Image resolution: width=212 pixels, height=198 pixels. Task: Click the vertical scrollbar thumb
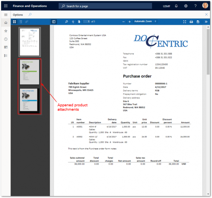click(x=208, y=52)
